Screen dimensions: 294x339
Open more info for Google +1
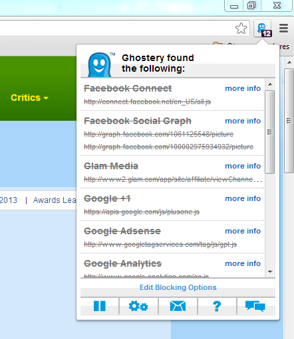(243, 198)
